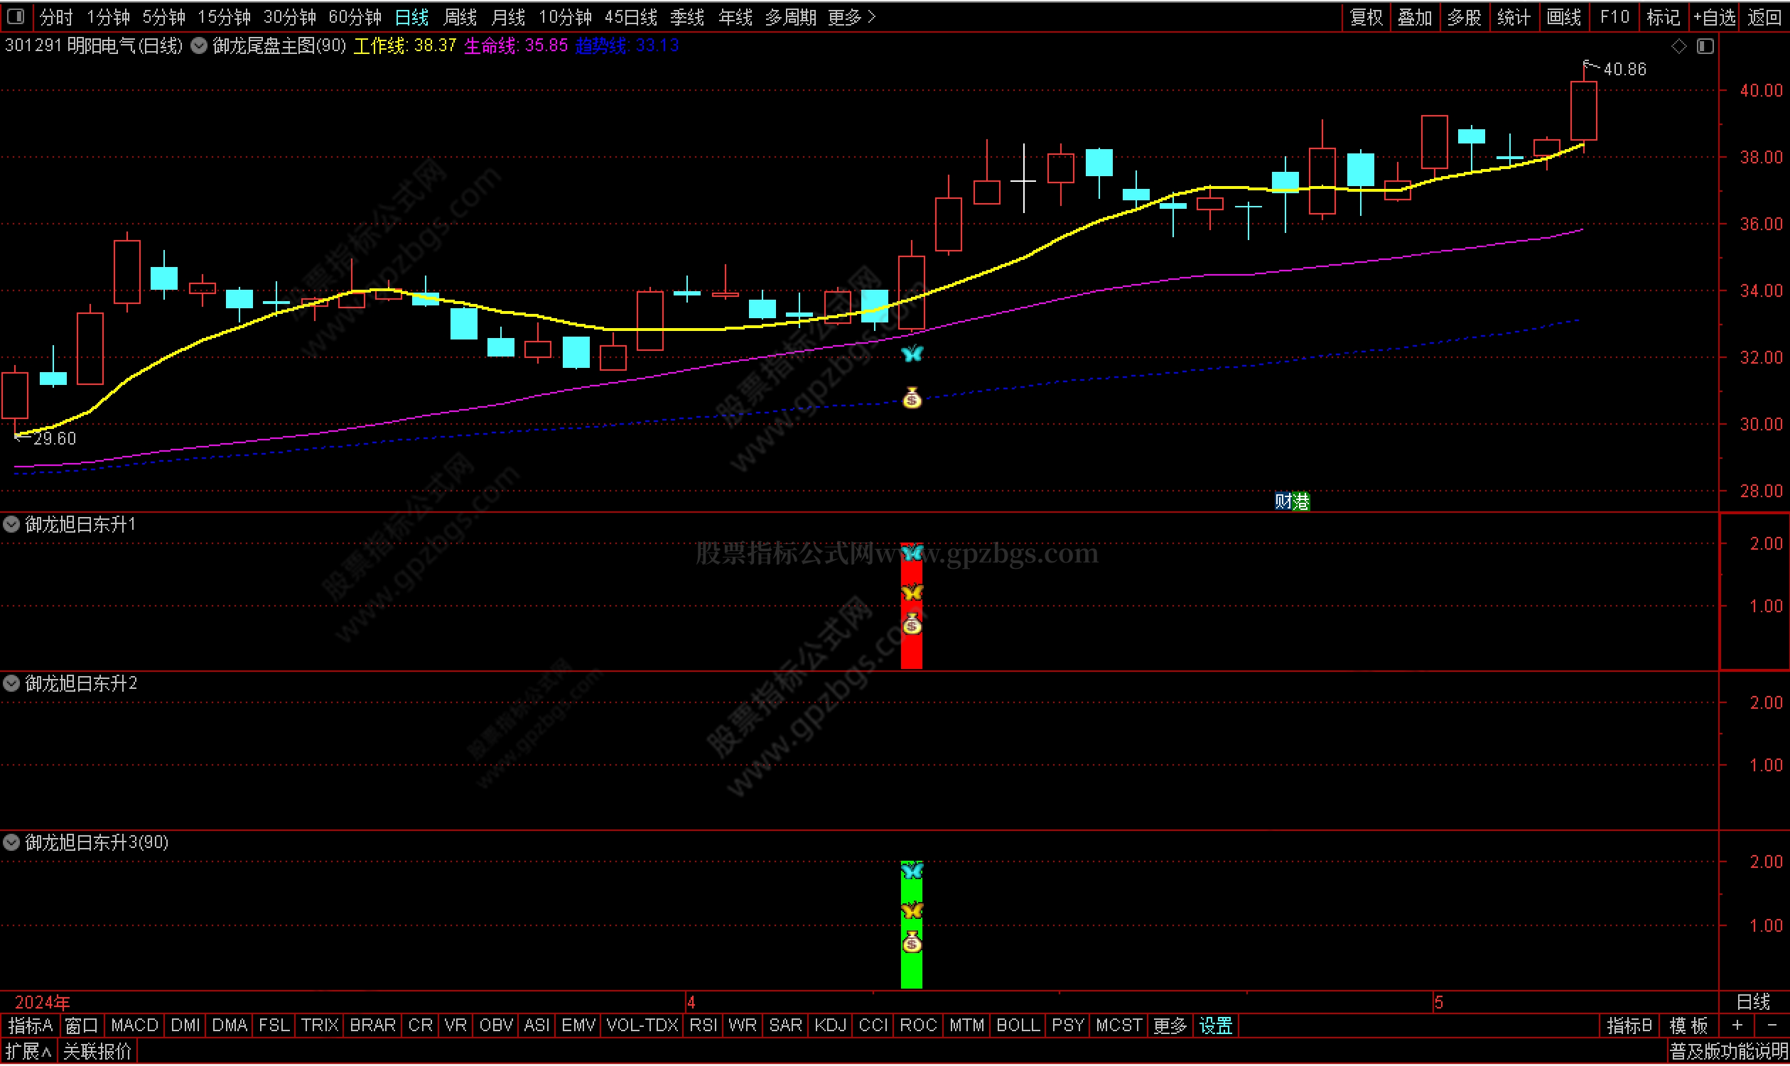Toggle the 扩展 panel at the bottom left

tap(28, 1053)
